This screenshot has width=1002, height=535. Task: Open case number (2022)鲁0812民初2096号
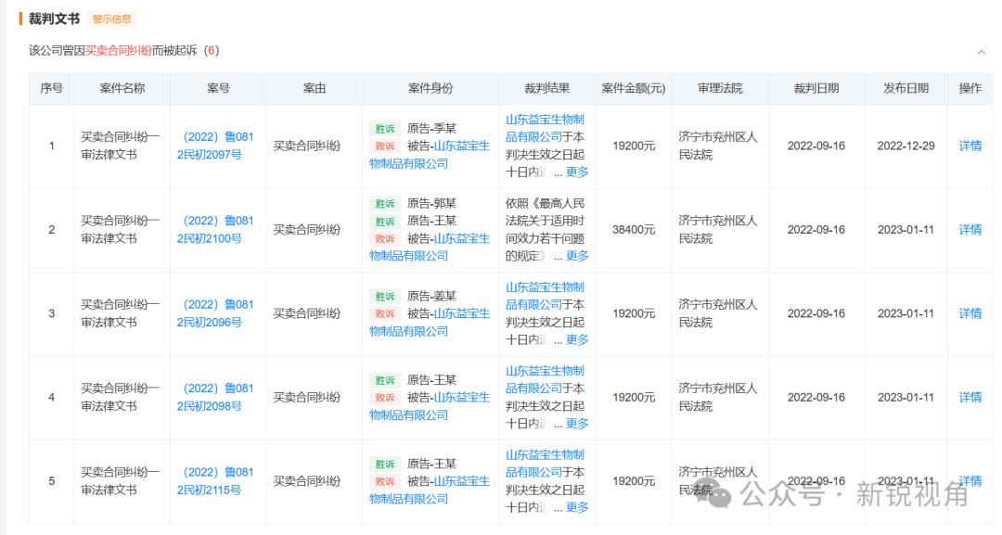tap(215, 313)
